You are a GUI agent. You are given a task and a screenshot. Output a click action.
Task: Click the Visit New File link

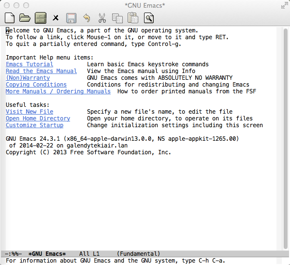[x=29, y=112]
